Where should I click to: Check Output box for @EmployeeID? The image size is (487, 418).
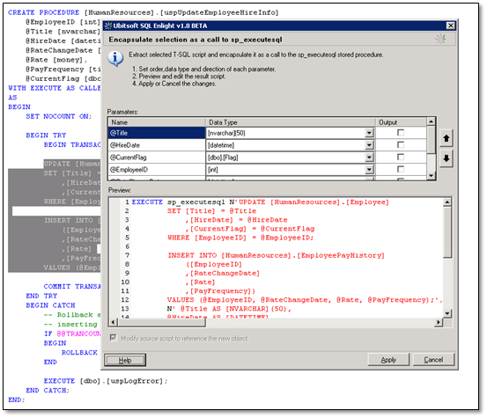click(x=401, y=169)
